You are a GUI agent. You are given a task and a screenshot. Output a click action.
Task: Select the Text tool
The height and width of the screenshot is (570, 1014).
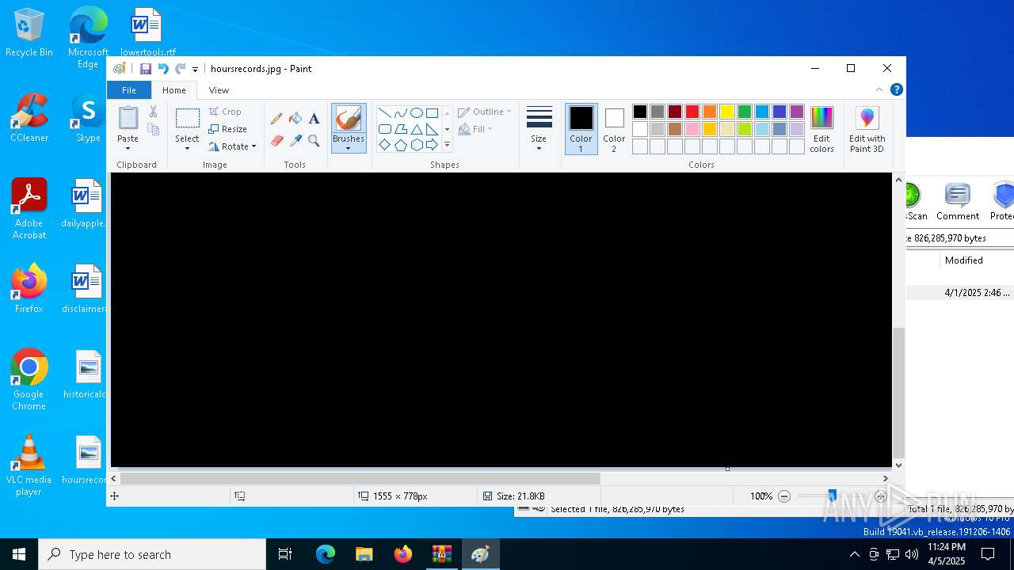click(x=314, y=119)
